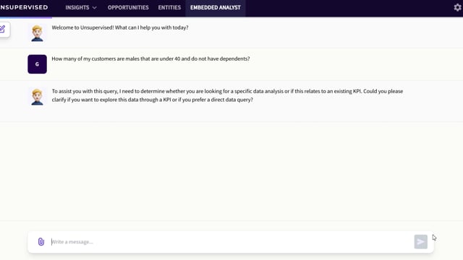Send the message with the arrow button
463x260 pixels.
pyautogui.click(x=421, y=242)
